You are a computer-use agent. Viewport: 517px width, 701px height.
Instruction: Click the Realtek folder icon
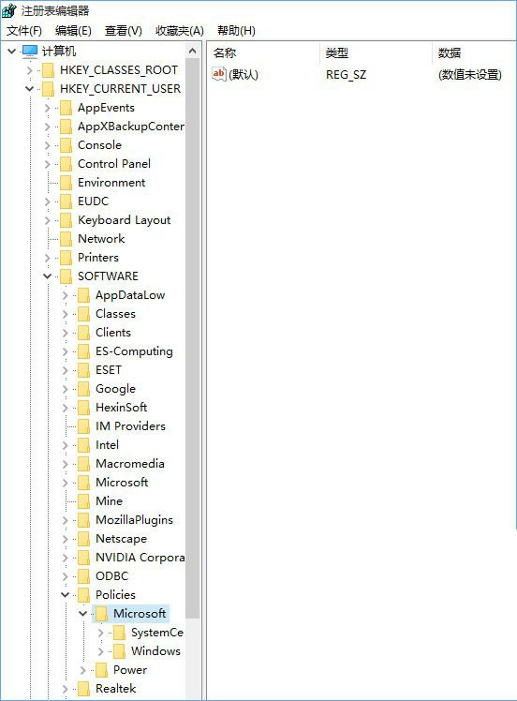pos(83,689)
